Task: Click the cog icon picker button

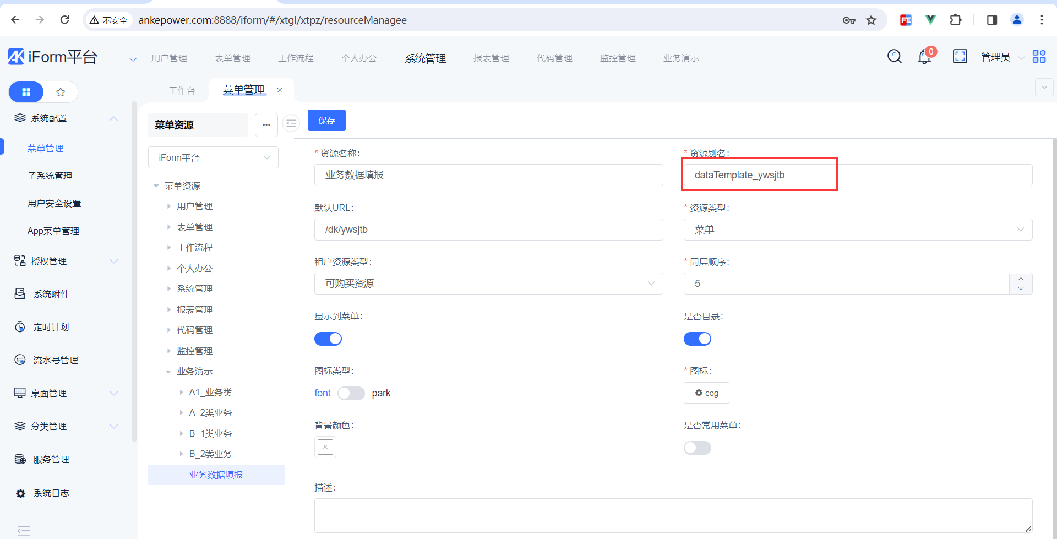Action: 706,393
